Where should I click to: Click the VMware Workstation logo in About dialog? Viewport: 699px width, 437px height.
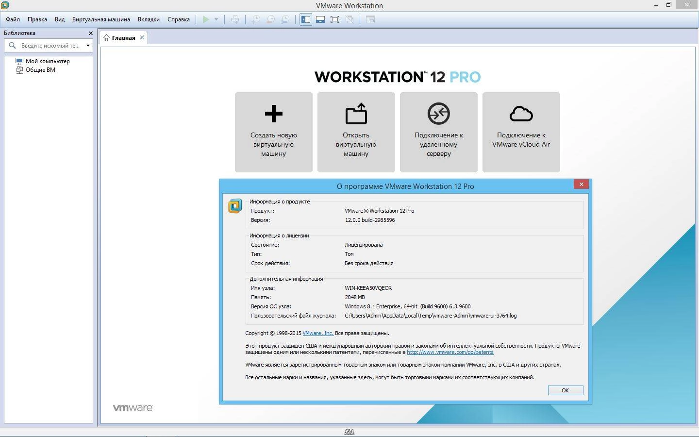pos(235,206)
